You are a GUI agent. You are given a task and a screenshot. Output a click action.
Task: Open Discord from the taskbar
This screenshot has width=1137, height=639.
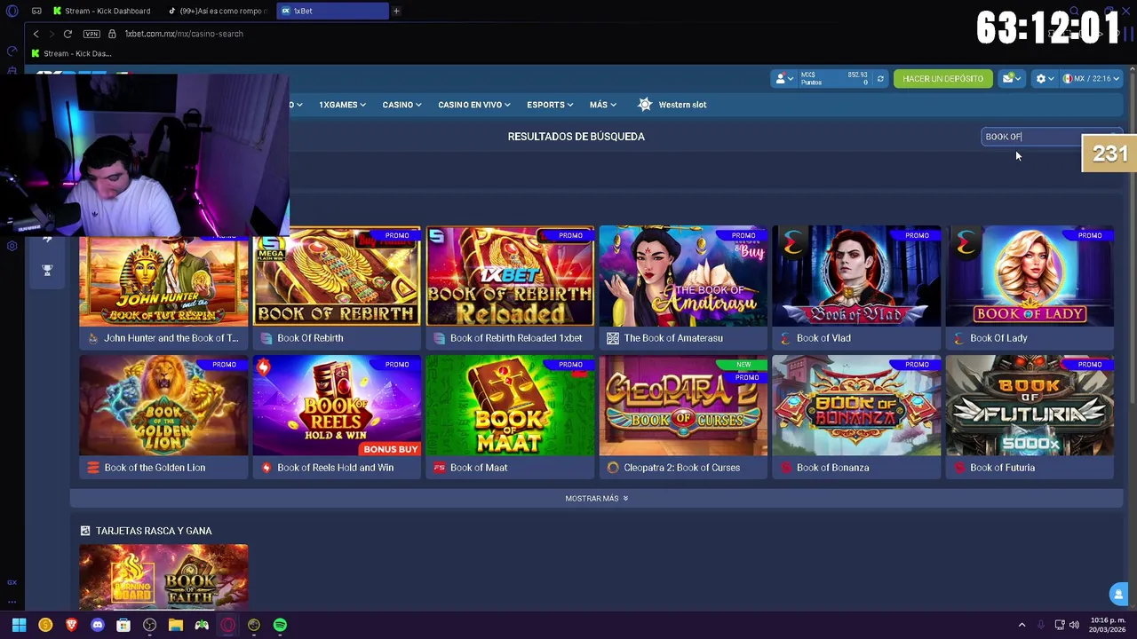pos(98,625)
